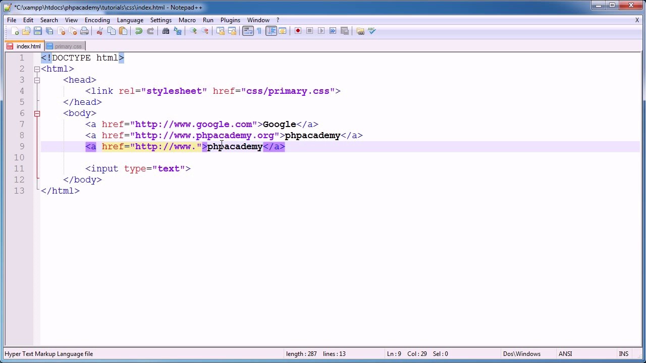Collapse the head fold on line 3
Viewport: 646px width, 363px height.
(37, 80)
